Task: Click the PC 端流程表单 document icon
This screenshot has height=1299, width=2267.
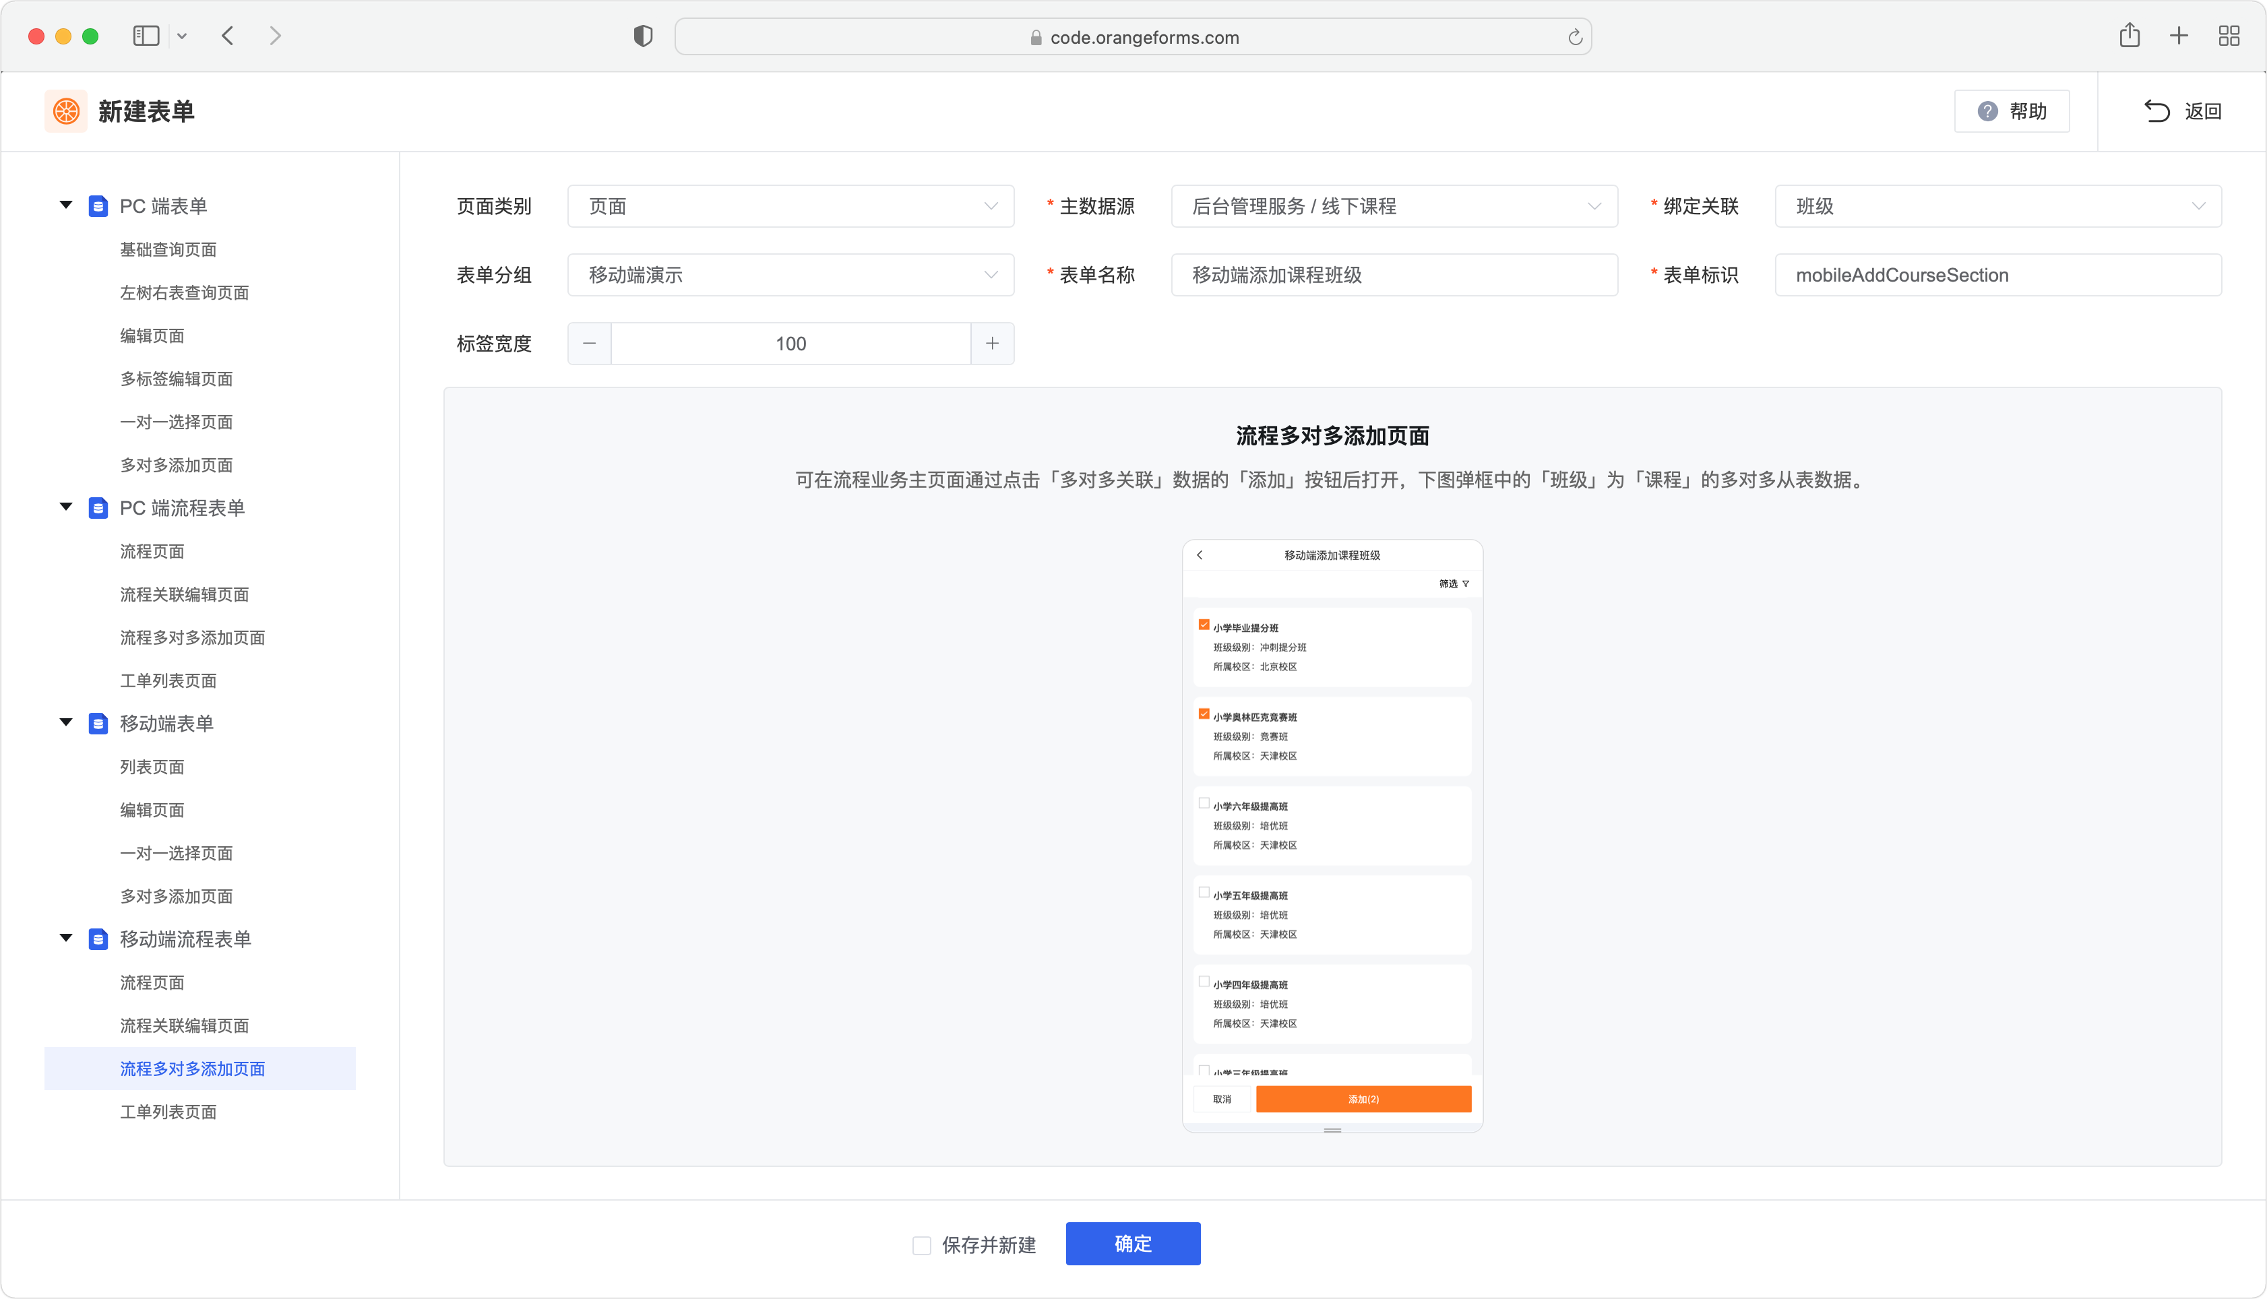Action: (x=98, y=507)
